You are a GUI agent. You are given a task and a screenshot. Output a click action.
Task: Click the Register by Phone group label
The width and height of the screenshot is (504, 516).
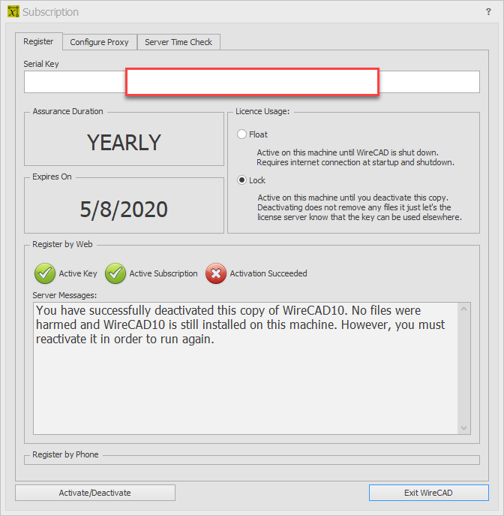(x=65, y=454)
